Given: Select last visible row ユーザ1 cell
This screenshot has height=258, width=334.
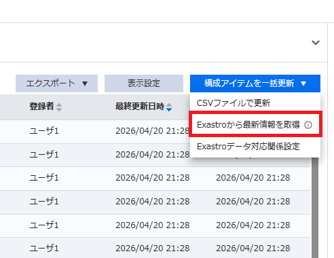Looking at the screenshot, I should pyautogui.click(x=44, y=248).
